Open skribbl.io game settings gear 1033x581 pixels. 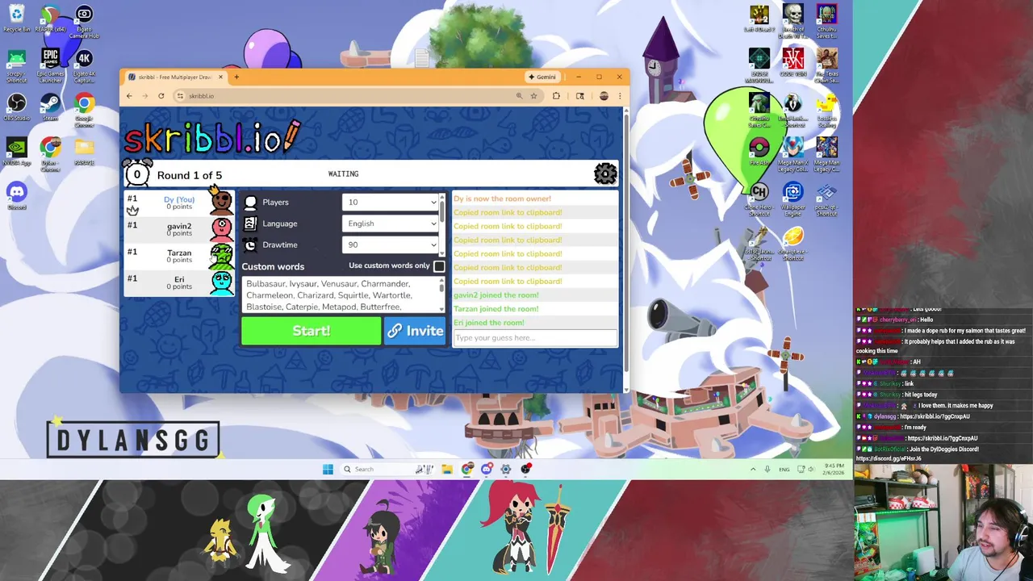605,173
